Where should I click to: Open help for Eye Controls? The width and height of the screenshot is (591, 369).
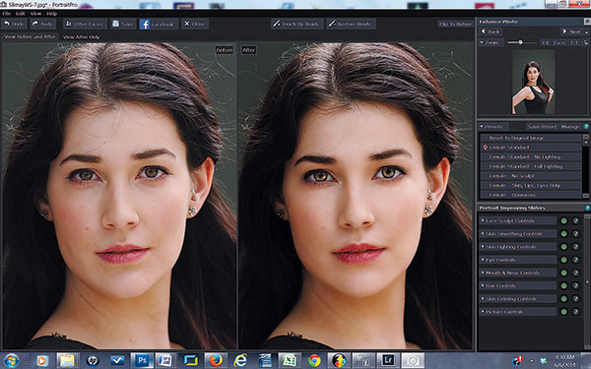click(575, 260)
